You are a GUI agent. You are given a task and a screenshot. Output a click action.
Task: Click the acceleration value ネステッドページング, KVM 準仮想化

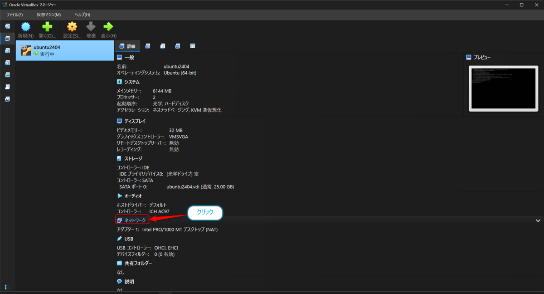click(x=187, y=110)
